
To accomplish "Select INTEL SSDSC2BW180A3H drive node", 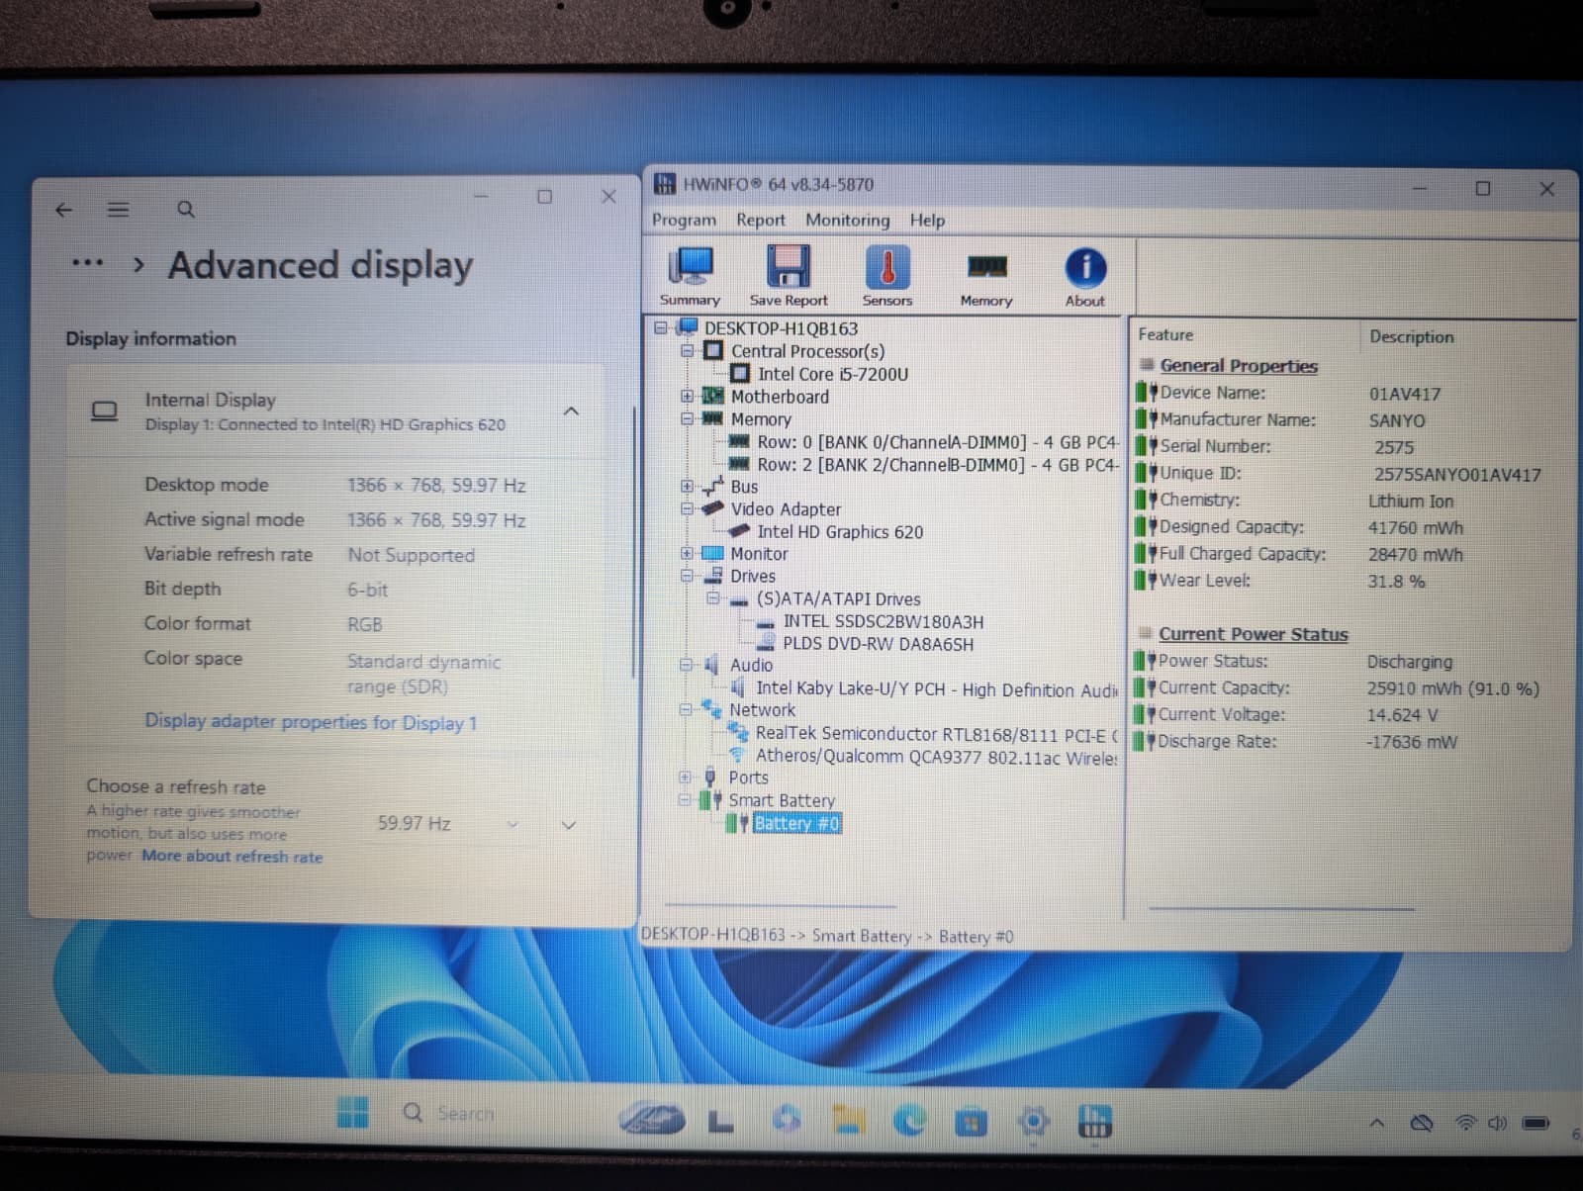I will (883, 622).
